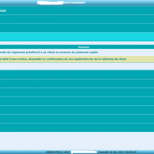Select the highlighted bright cyan menu row
This screenshot has height=154, width=154.
77,37
